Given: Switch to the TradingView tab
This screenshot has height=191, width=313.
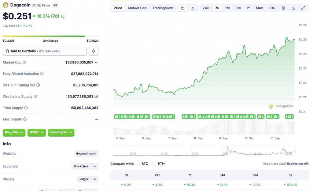Looking at the screenshot, I should pos(163,8).
